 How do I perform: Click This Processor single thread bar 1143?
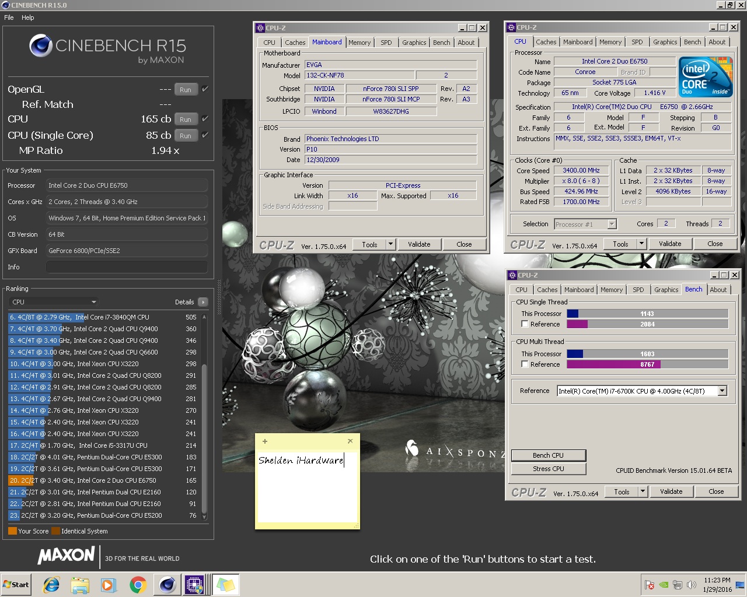(647, 314)
